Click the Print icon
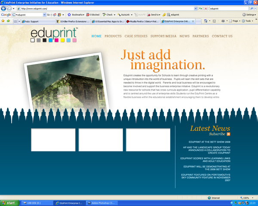This screenshot has height=206, width=258. pos(223,21)
